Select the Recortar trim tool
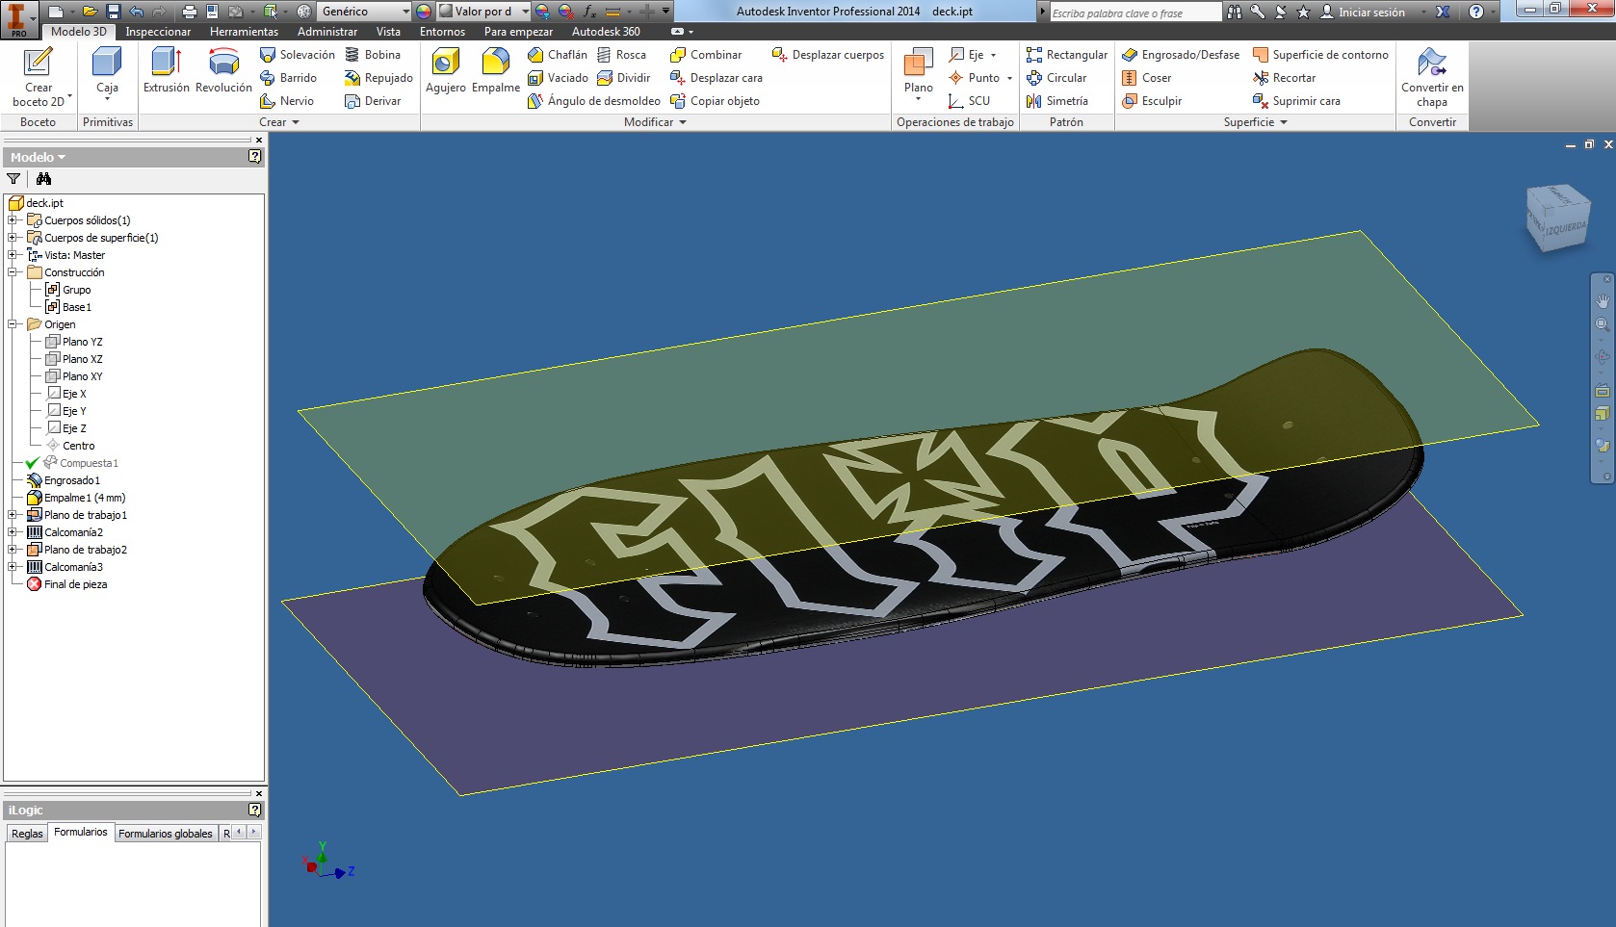 click(x=1284, y=78)
